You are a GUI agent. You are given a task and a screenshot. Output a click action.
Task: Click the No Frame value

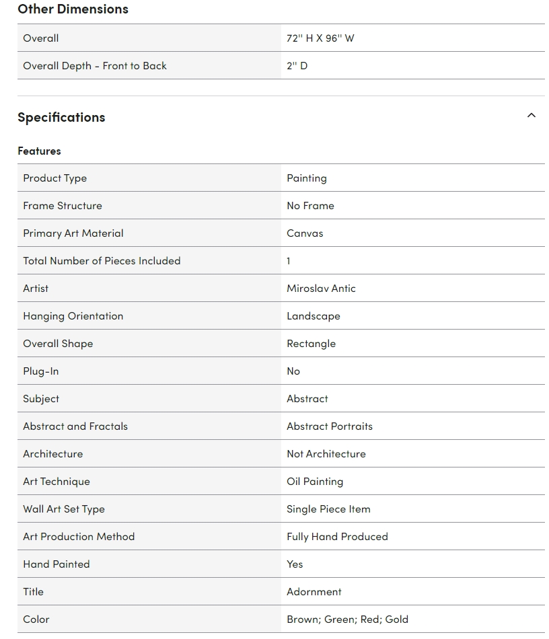point(310,206)
